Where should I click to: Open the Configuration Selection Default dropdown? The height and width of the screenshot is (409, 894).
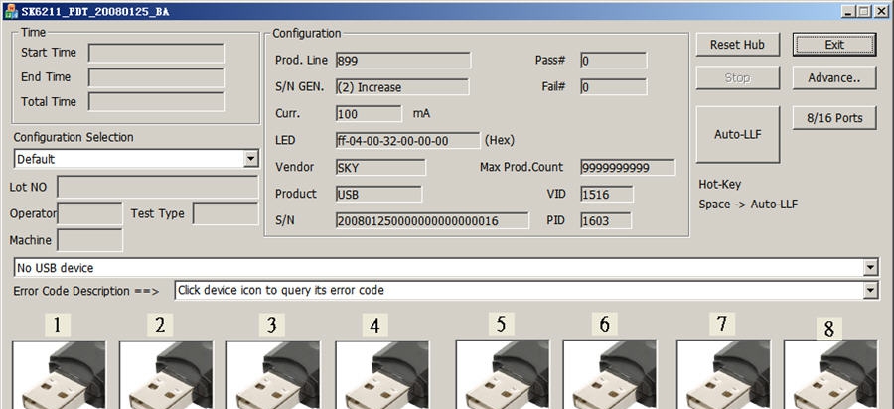(x=250, y=159)
